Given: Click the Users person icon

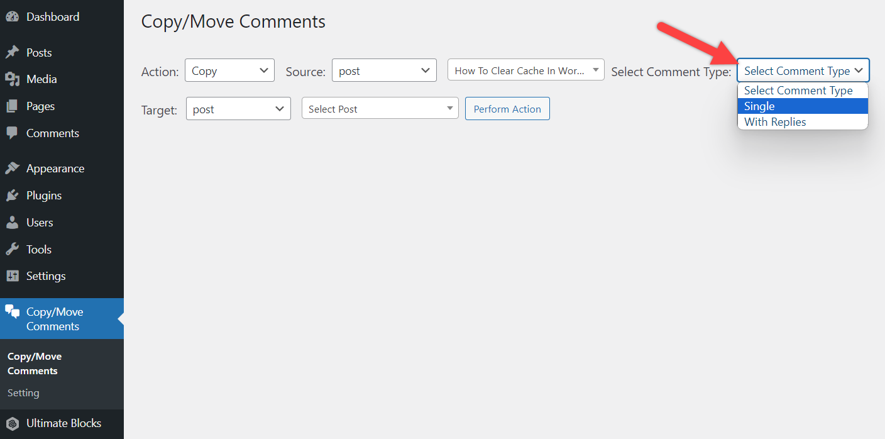Looking at the screenshot, I should (13, 222).
